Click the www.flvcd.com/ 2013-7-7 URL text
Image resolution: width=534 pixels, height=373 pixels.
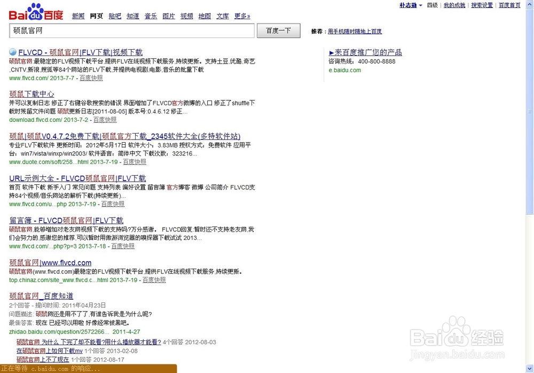point(42,78)
